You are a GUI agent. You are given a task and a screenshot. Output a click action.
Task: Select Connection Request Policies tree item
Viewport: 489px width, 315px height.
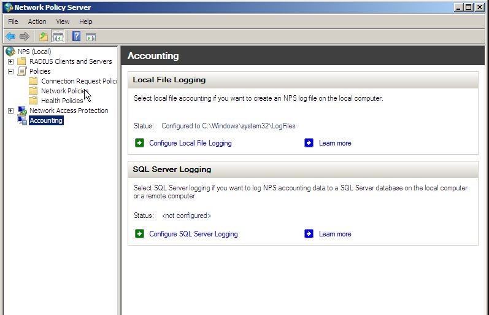coord(79,81)
